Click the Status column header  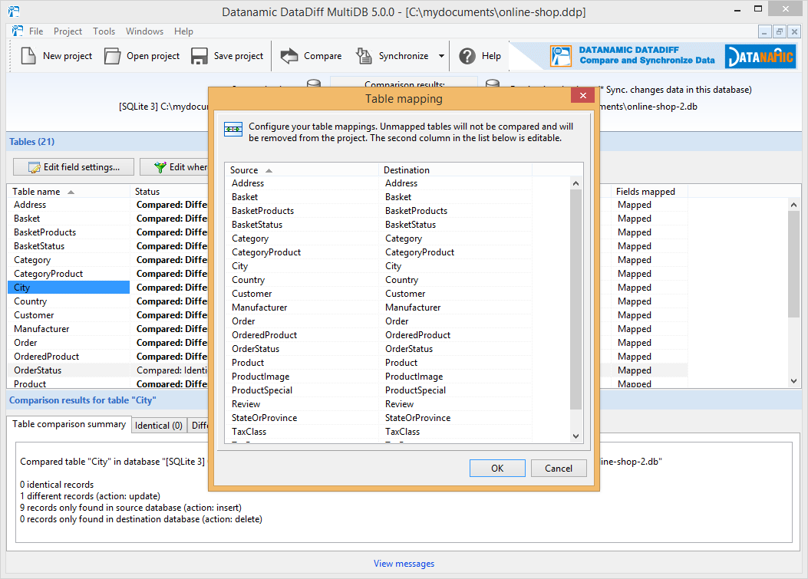click(170, 192)
